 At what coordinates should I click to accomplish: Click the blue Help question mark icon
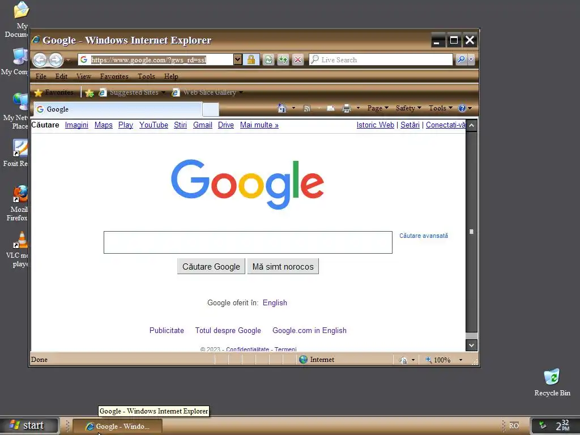tap(462, 108)
